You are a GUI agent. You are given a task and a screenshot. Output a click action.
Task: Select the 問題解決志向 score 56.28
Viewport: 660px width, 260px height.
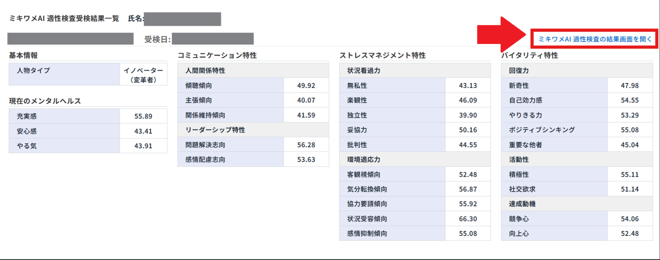[306, 145]
